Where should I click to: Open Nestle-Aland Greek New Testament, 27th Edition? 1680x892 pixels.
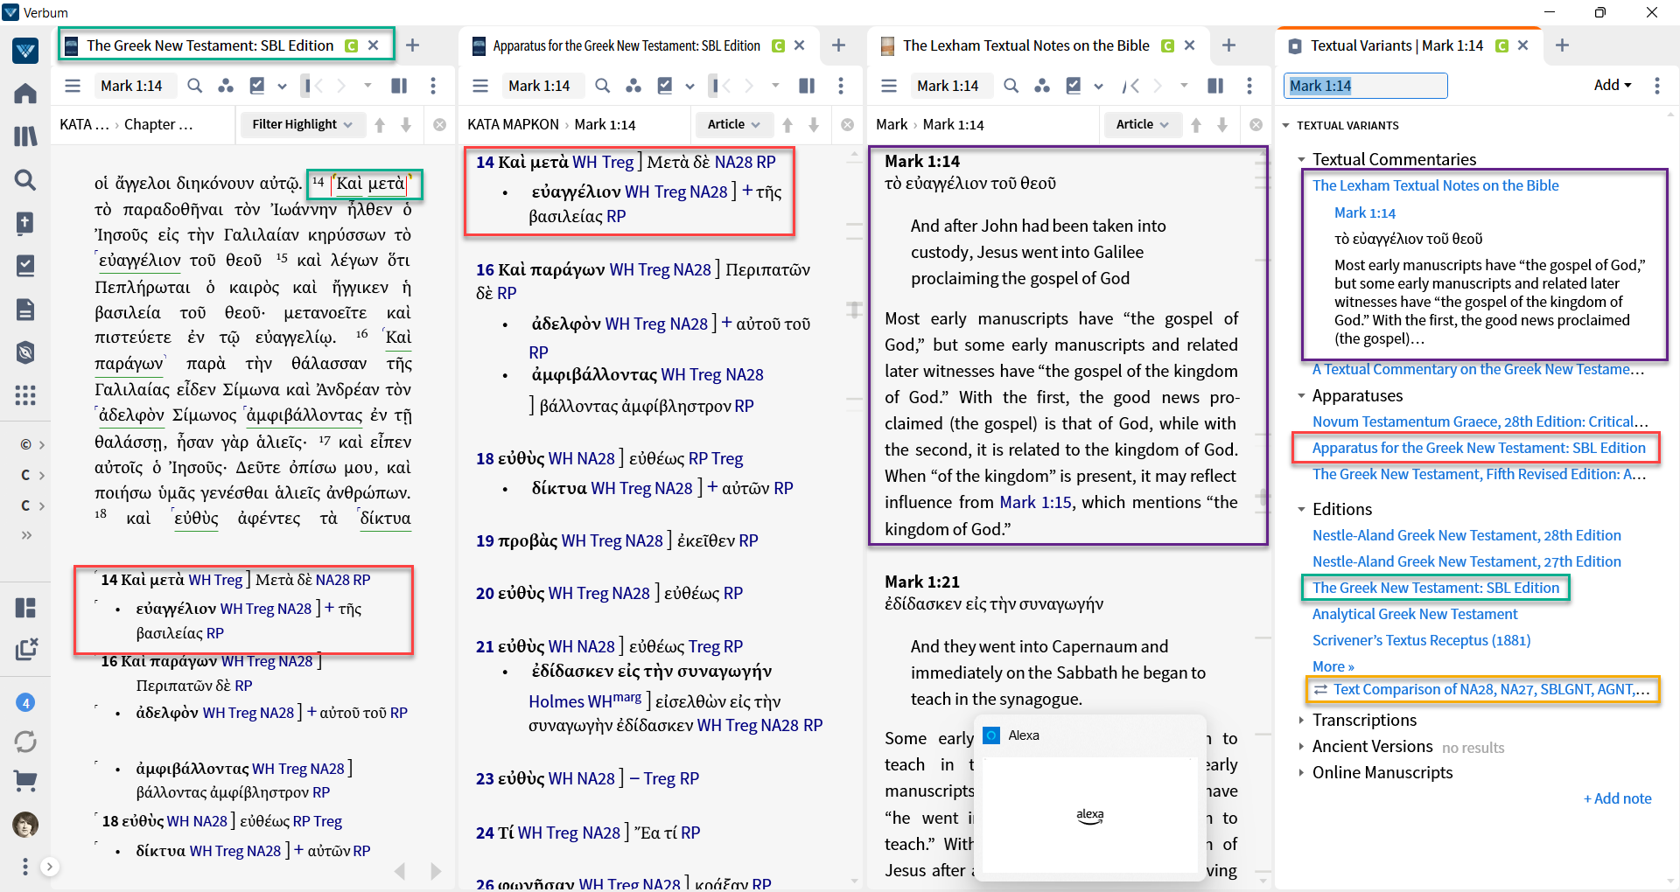(1466, 561)
